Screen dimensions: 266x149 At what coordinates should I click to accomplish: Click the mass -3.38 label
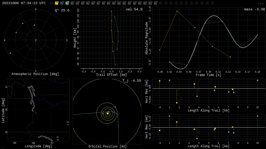pyautogui.click(x=254, y=9)
